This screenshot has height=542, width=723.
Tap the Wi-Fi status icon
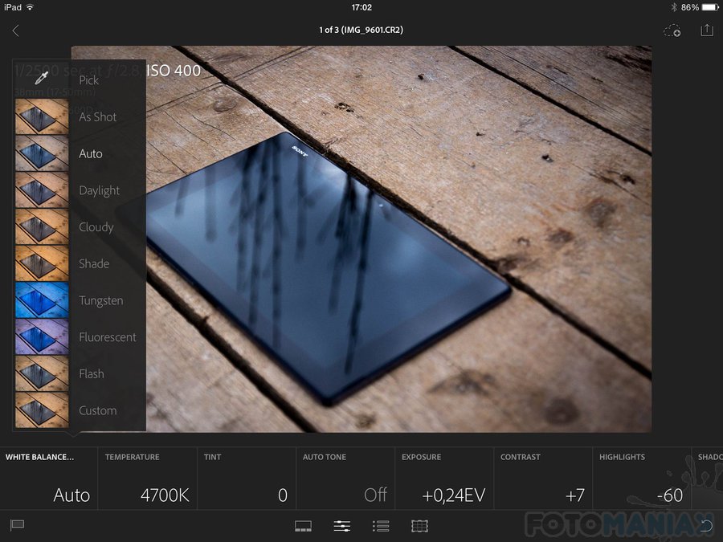pos(30,7)
